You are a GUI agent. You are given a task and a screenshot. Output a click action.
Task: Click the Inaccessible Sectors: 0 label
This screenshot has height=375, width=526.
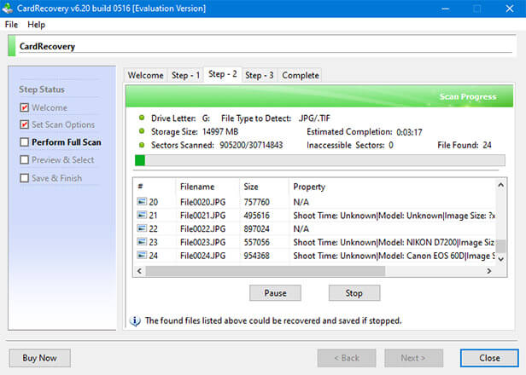click(350, 145)
